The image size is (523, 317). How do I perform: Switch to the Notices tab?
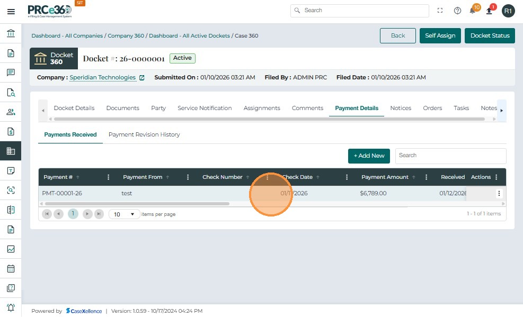[x=401, y=108]
